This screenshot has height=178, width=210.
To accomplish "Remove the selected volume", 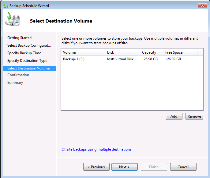I will 194,116.
